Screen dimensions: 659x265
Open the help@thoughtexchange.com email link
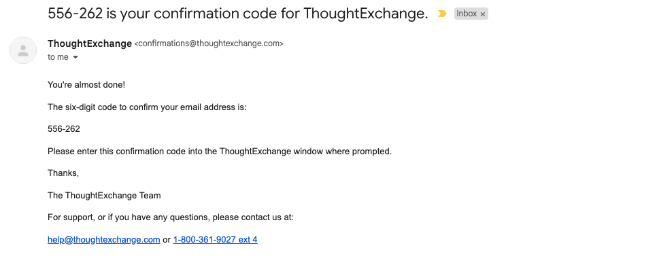pyautogui.click(x=104, y=240)
